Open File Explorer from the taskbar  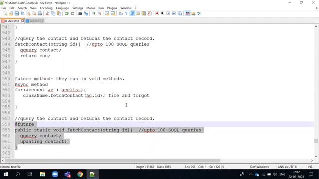click(42, 174)
